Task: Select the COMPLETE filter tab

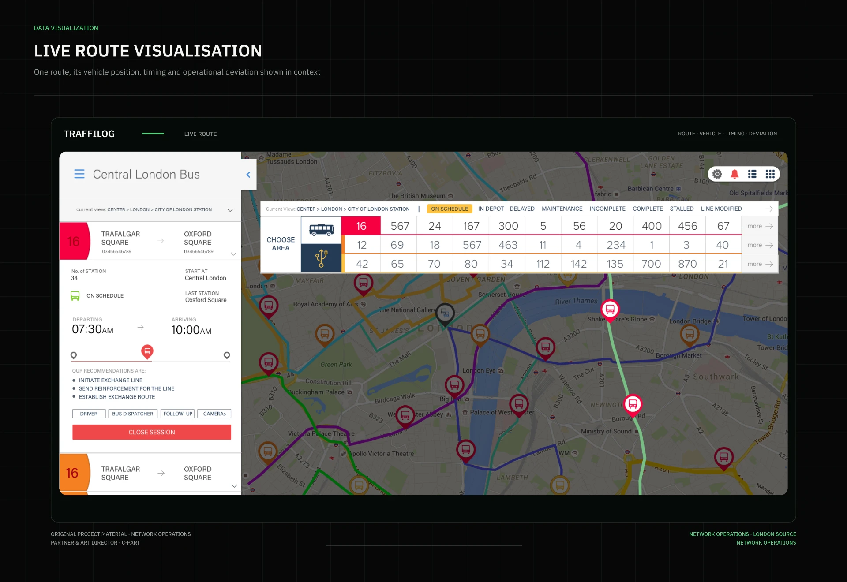Action: [x=648, y=209]
